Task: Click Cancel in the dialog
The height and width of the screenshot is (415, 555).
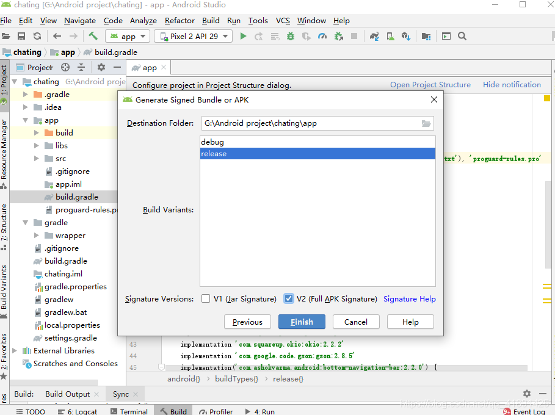Action: click(x=356, y=322)
